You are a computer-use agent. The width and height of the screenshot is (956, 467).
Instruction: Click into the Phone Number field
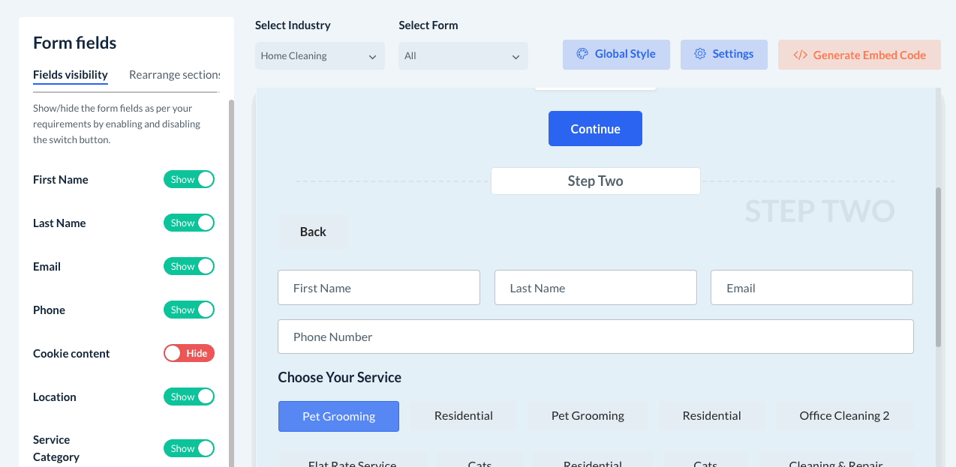tap(595, 337)
